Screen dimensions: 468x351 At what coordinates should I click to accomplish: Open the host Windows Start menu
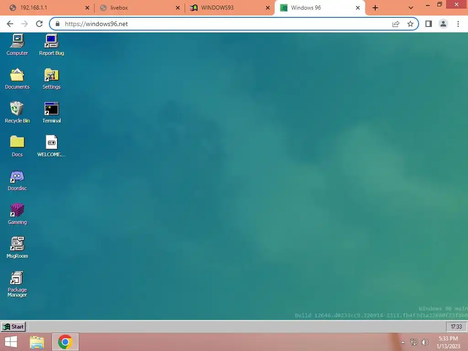(11, 342)
